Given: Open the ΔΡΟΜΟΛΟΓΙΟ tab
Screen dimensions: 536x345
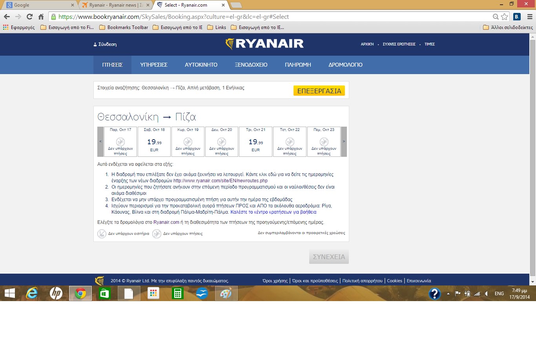Looking at the screenshot, I should coord(345,65).
